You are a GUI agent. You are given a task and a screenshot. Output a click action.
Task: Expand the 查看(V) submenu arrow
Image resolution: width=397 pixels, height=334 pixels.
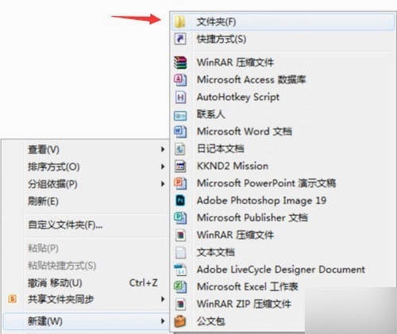click(163, 149)
